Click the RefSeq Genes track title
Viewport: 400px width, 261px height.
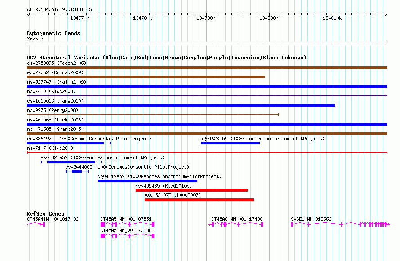click(x=46, y=214)
